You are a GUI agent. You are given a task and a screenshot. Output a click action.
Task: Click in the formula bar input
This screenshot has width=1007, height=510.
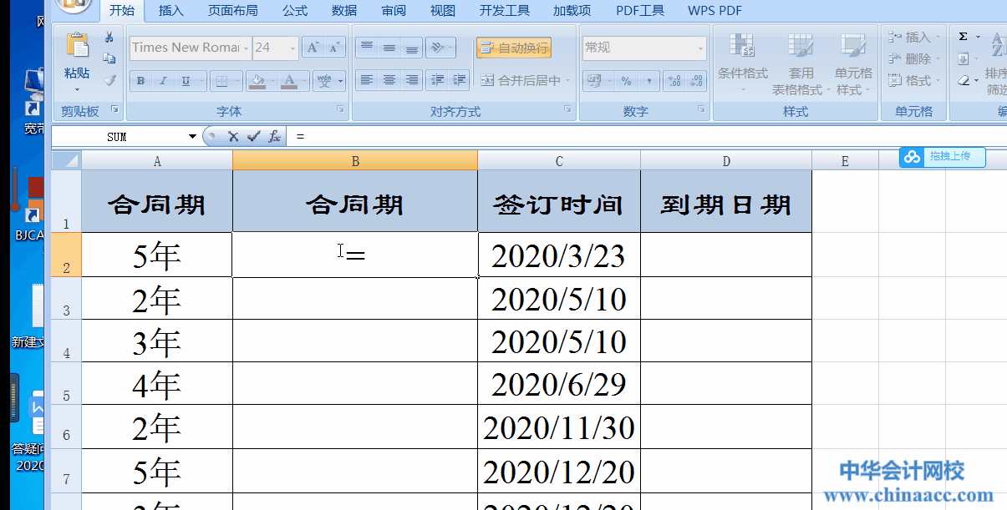pos(648,136)
